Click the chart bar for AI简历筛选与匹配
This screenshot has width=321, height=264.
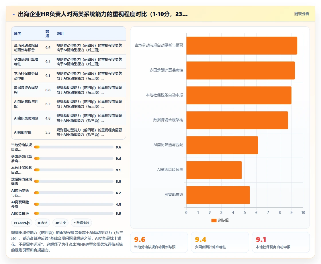pyautogui.click(x=222, y=145)
